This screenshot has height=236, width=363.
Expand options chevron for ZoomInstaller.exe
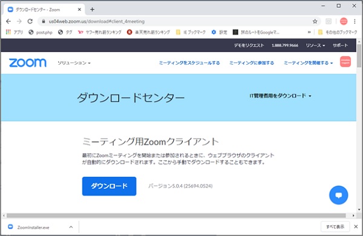71,227
